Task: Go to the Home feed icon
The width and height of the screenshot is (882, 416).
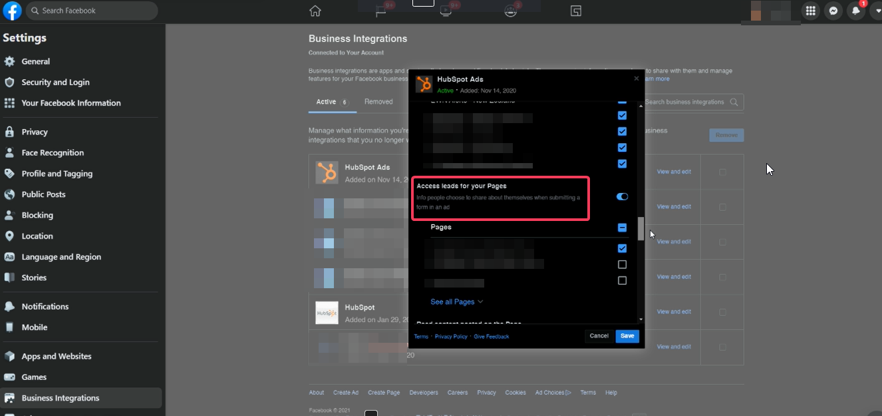Action: point(315,11)
